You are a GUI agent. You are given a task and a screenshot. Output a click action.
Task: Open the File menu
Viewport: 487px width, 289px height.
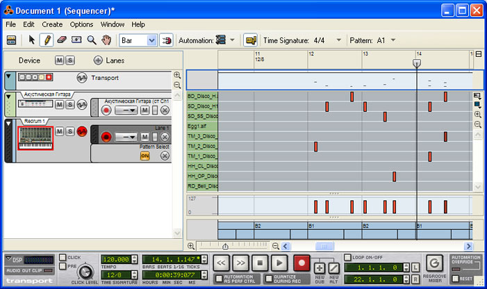[10, 24]
